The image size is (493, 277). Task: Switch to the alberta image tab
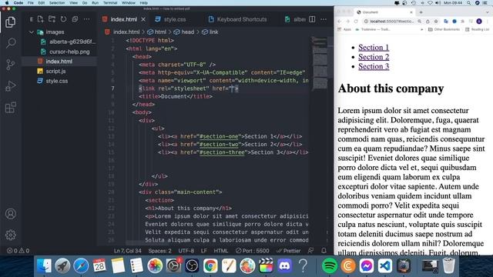point(296,19)
